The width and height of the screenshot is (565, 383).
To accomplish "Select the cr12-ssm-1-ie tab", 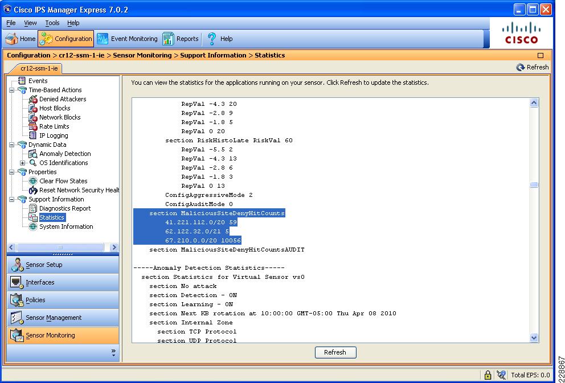I will (x=39, y=68).
